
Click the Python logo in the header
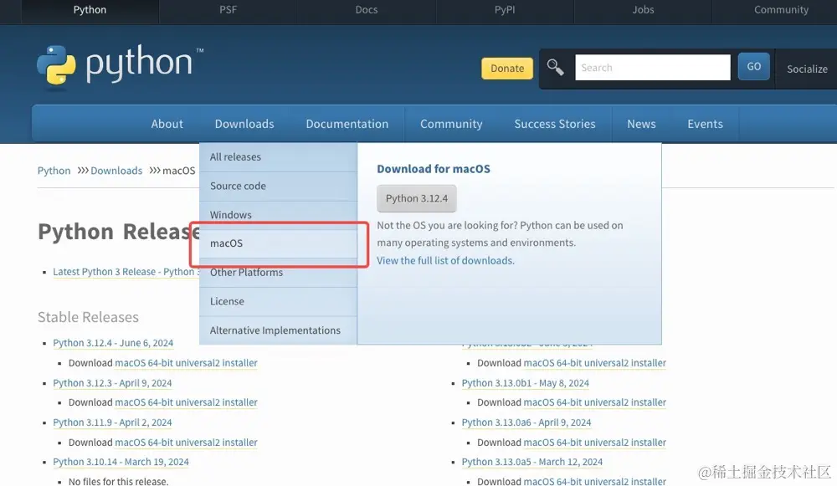[x=120, y=65]
